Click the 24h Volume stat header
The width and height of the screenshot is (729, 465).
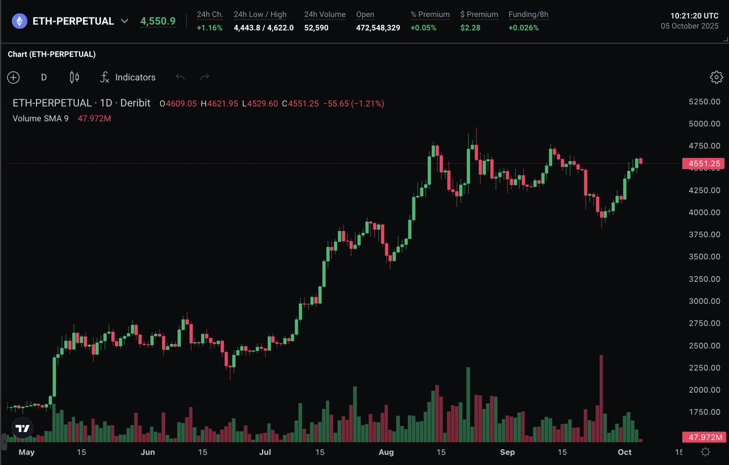tap(325, 14)
